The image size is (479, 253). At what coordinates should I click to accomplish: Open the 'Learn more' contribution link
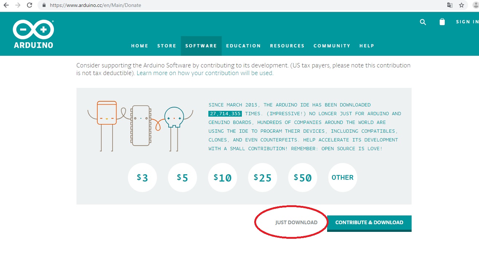pos(205,73)
